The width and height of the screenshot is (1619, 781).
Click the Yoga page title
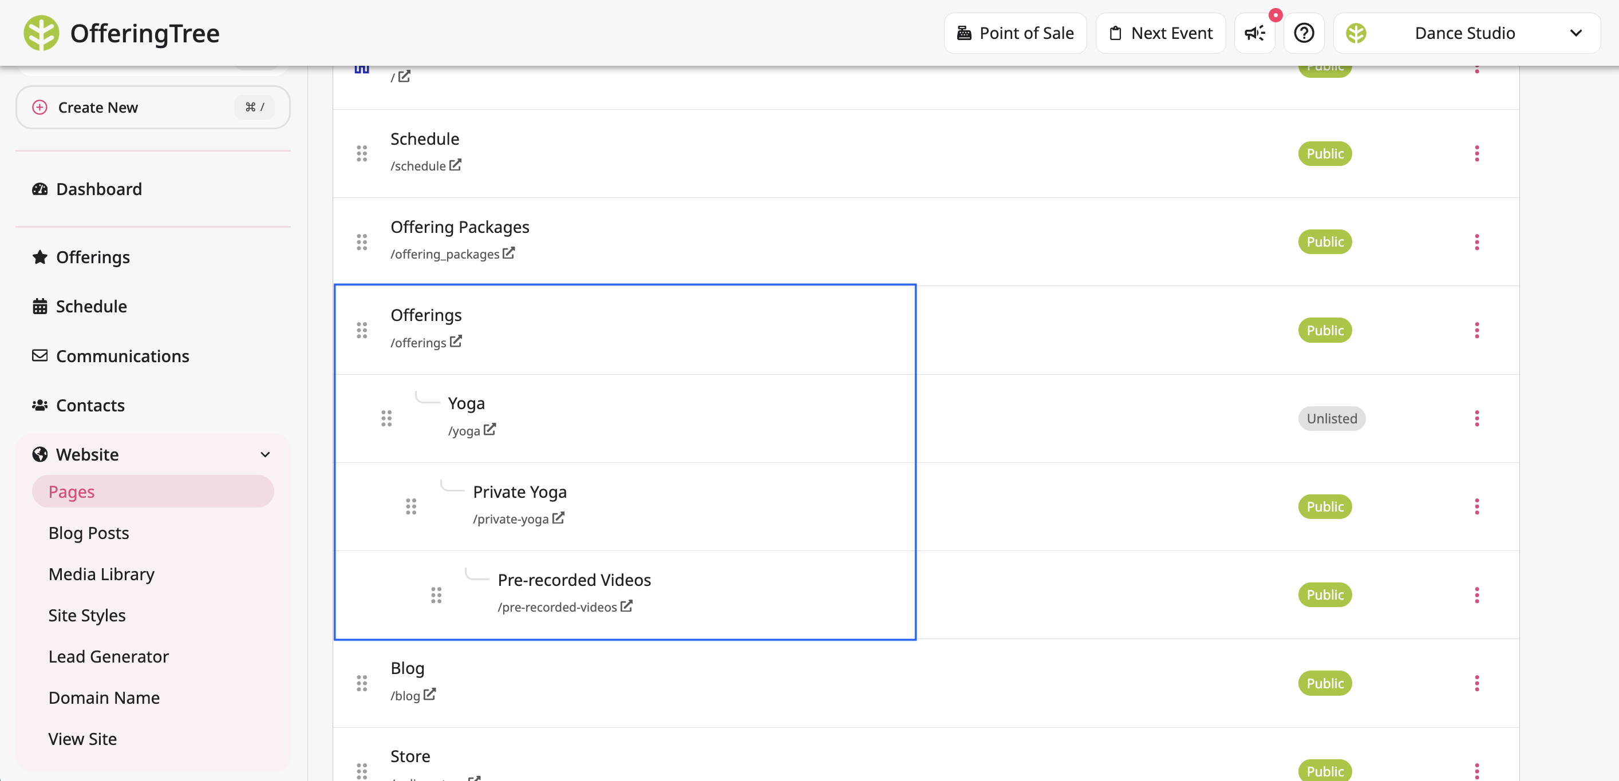coord(467,403)
